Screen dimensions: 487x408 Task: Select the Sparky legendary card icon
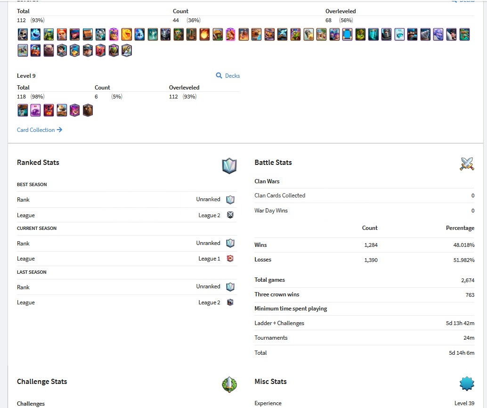(127, 50)
